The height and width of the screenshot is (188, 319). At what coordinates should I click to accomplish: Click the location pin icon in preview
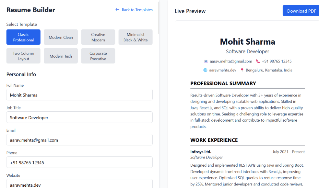[242, 70]
